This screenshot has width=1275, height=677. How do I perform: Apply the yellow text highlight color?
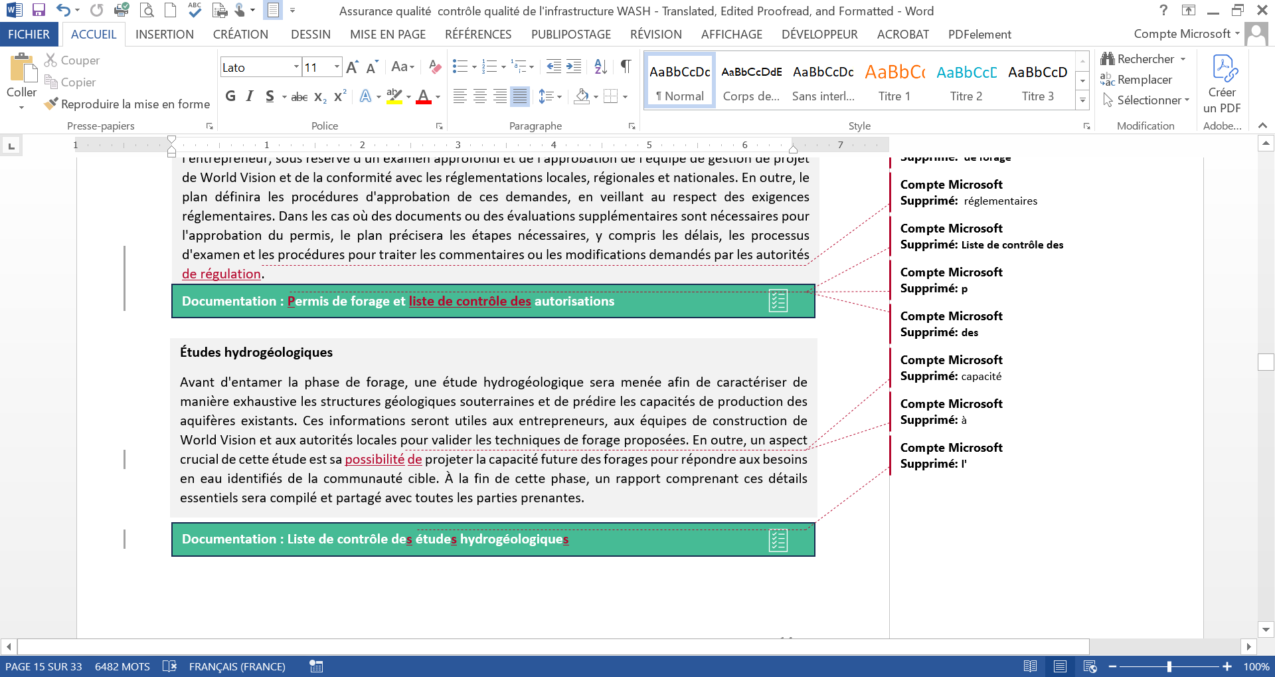pos(394,96)
